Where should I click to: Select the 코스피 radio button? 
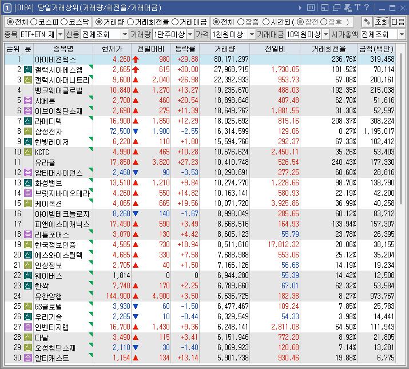[34, 22]
